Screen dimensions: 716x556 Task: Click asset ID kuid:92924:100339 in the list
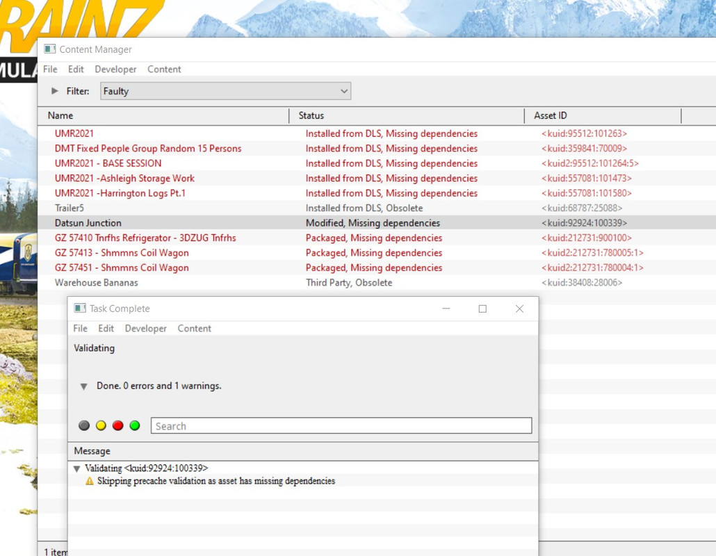pos(584,223)
